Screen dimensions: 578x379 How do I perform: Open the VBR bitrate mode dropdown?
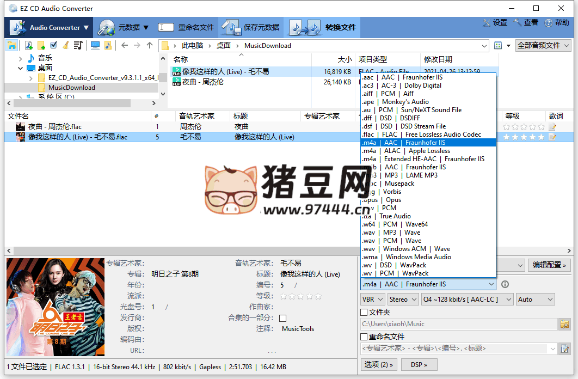372,299
